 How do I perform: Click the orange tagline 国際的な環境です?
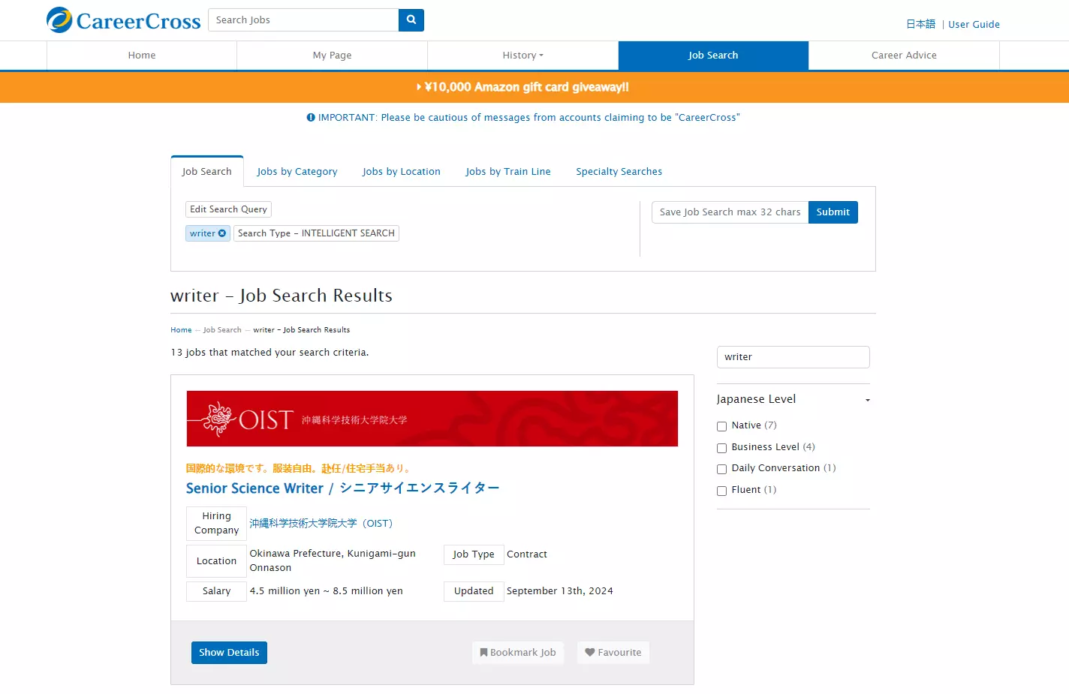(298, 468)
